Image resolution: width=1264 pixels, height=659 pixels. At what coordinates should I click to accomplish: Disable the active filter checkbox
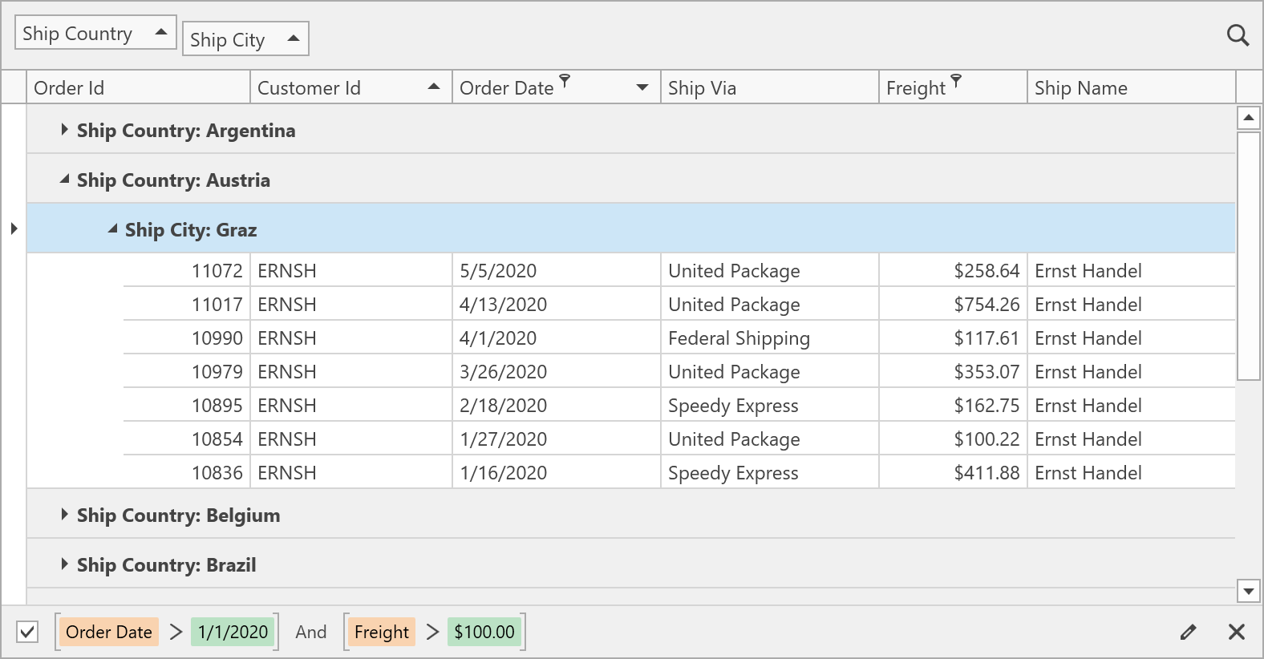(x=27, y=632)
